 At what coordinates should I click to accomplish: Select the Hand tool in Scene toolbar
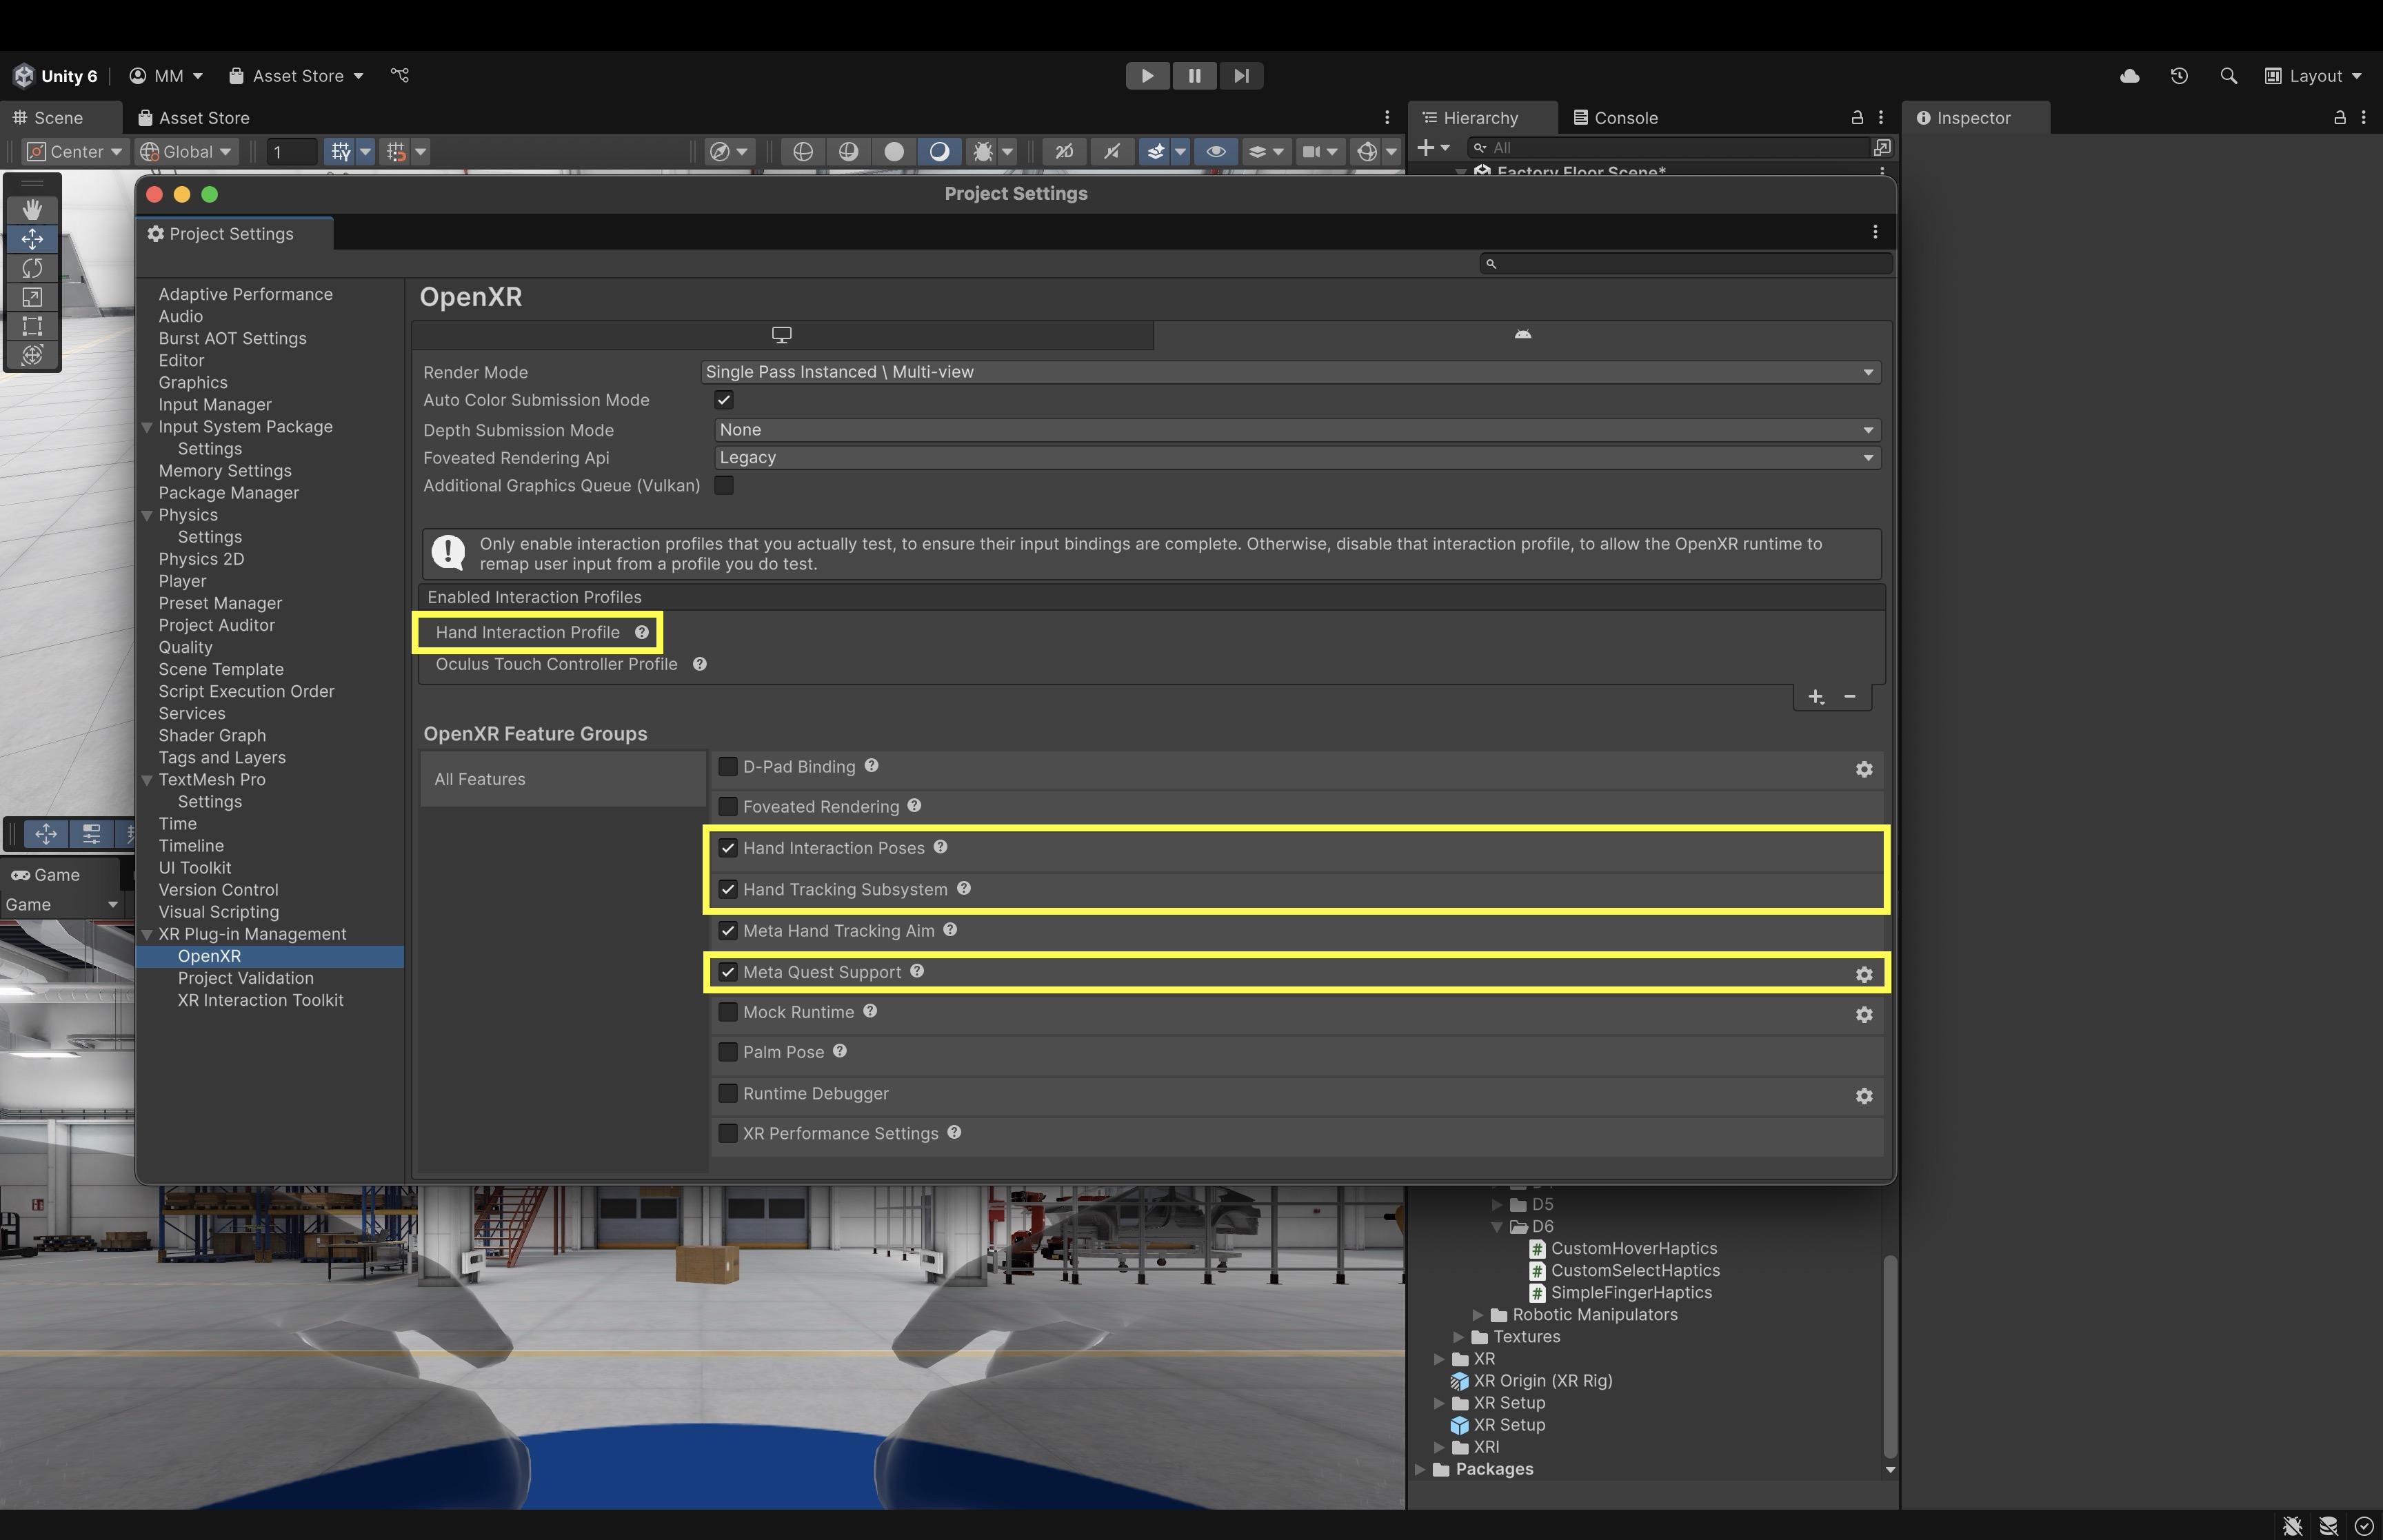click(32, 209)
